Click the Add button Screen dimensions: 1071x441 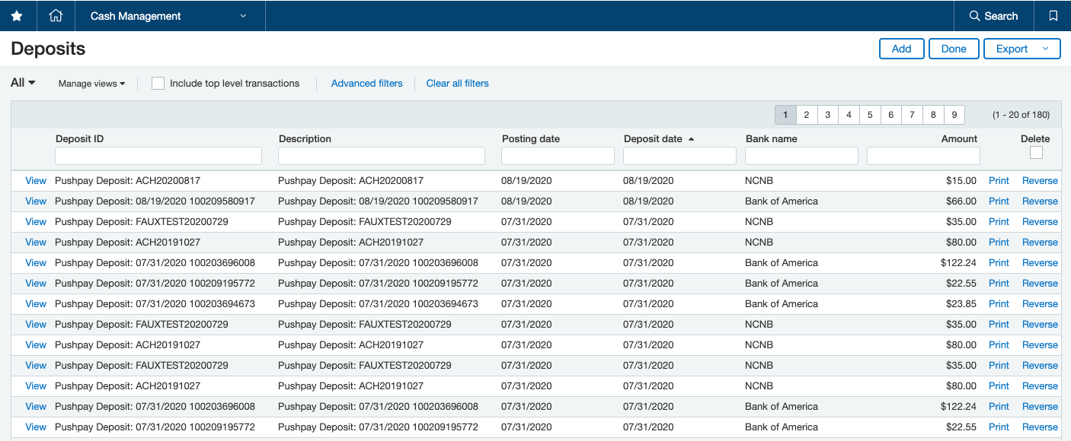[x=901, y=48]
